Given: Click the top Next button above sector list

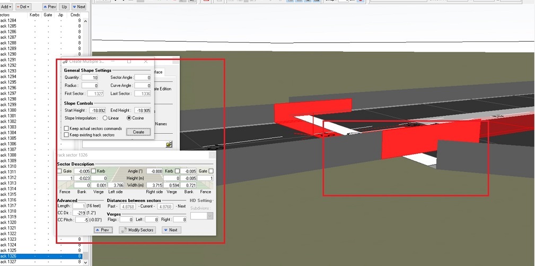Looking at the screenshot, I should [79, 7].
